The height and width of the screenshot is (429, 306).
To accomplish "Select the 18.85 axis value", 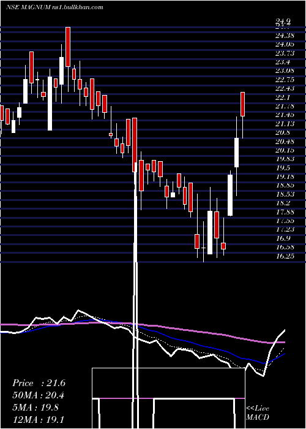I will [285, 185].
